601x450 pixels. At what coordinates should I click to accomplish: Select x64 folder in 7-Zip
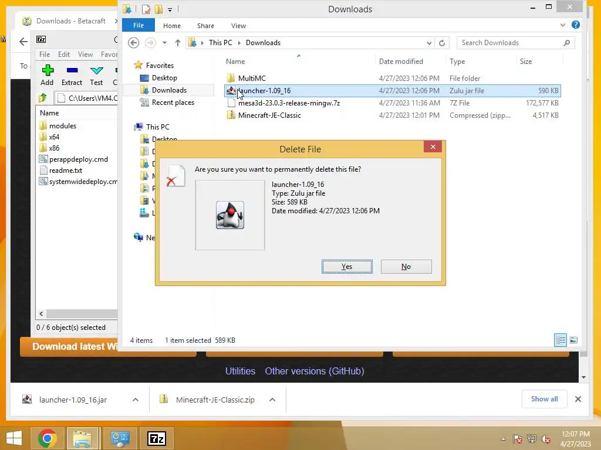tap(49, 137)
